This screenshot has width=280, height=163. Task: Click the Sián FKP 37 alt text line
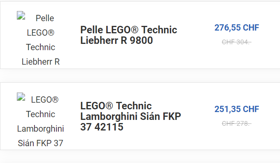click(41, 143)
